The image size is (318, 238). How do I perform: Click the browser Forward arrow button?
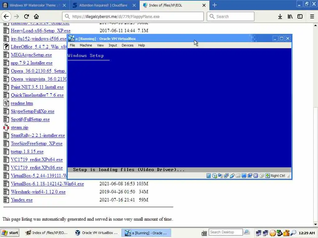[16, 16]
